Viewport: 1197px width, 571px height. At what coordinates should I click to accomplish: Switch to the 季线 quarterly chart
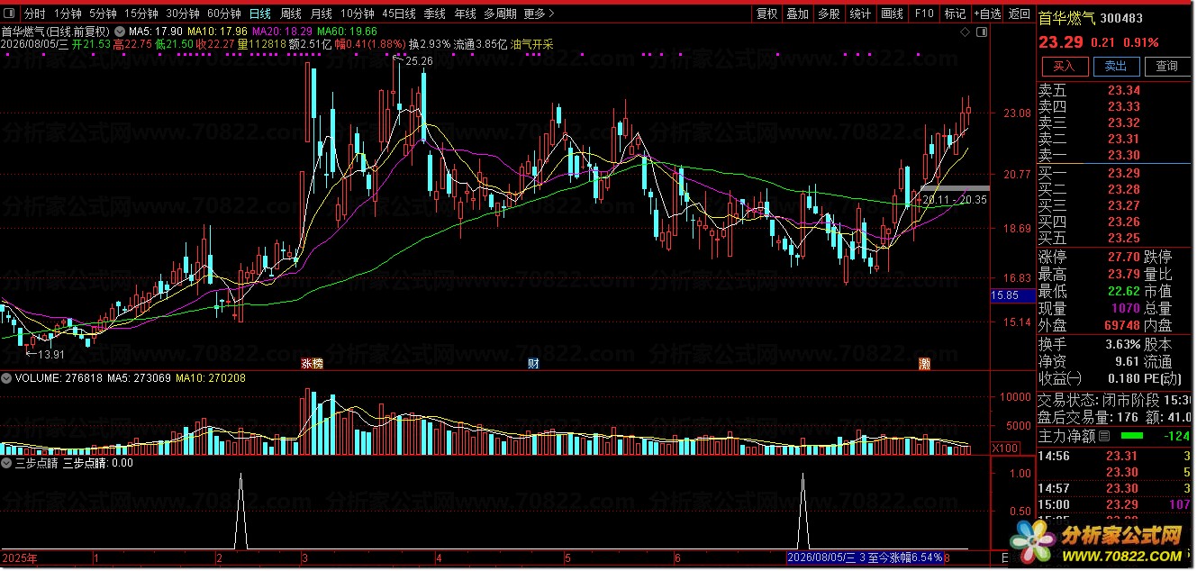pyautogui.click(x=435, y=14)
